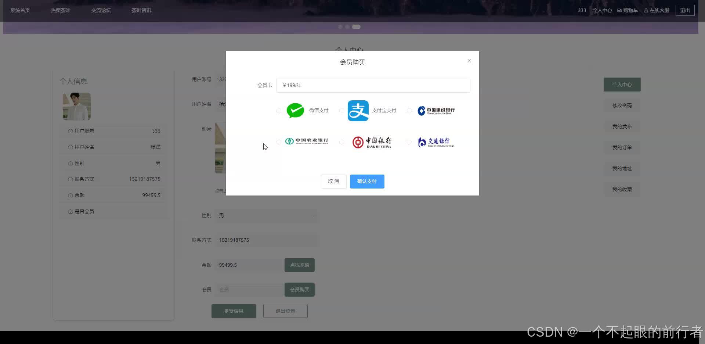Select the Alipay radio button
705x344 pixels.
coord(342,111)
